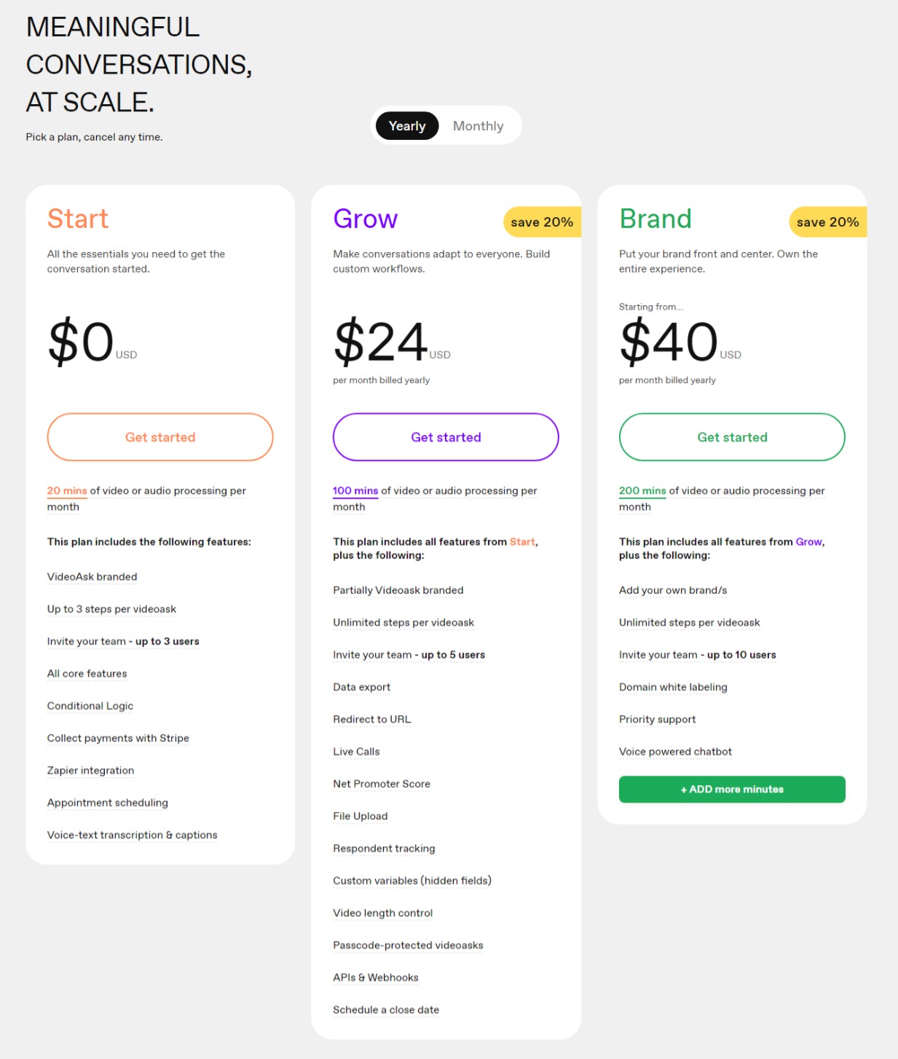Click the Voice powered chatbot feature
Screen dimensions: 898x1059
point(675,752)
